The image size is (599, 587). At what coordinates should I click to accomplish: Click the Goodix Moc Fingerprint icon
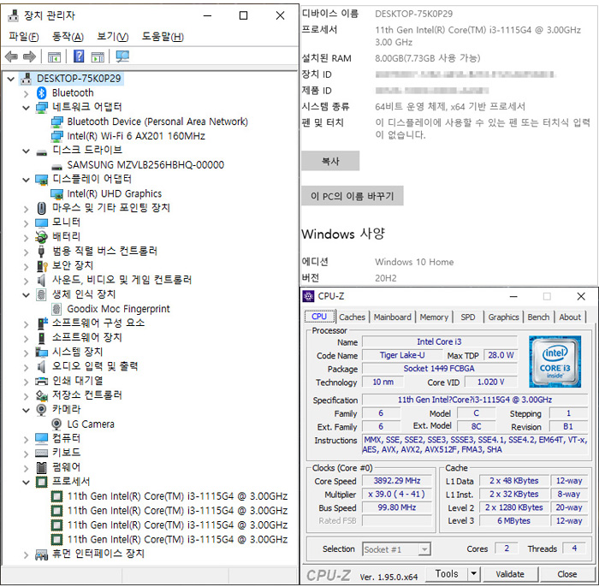(x=56, y=309)
